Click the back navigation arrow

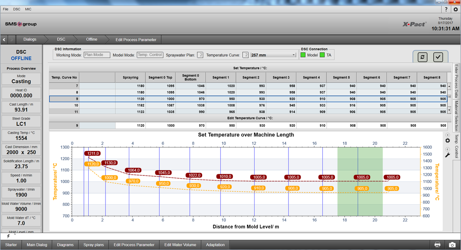tap(4, 39)
